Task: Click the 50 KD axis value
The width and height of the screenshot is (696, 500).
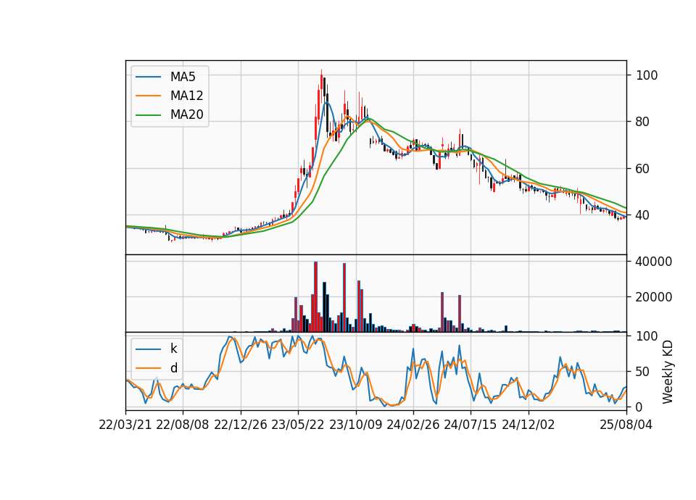Action: [642, 371]
